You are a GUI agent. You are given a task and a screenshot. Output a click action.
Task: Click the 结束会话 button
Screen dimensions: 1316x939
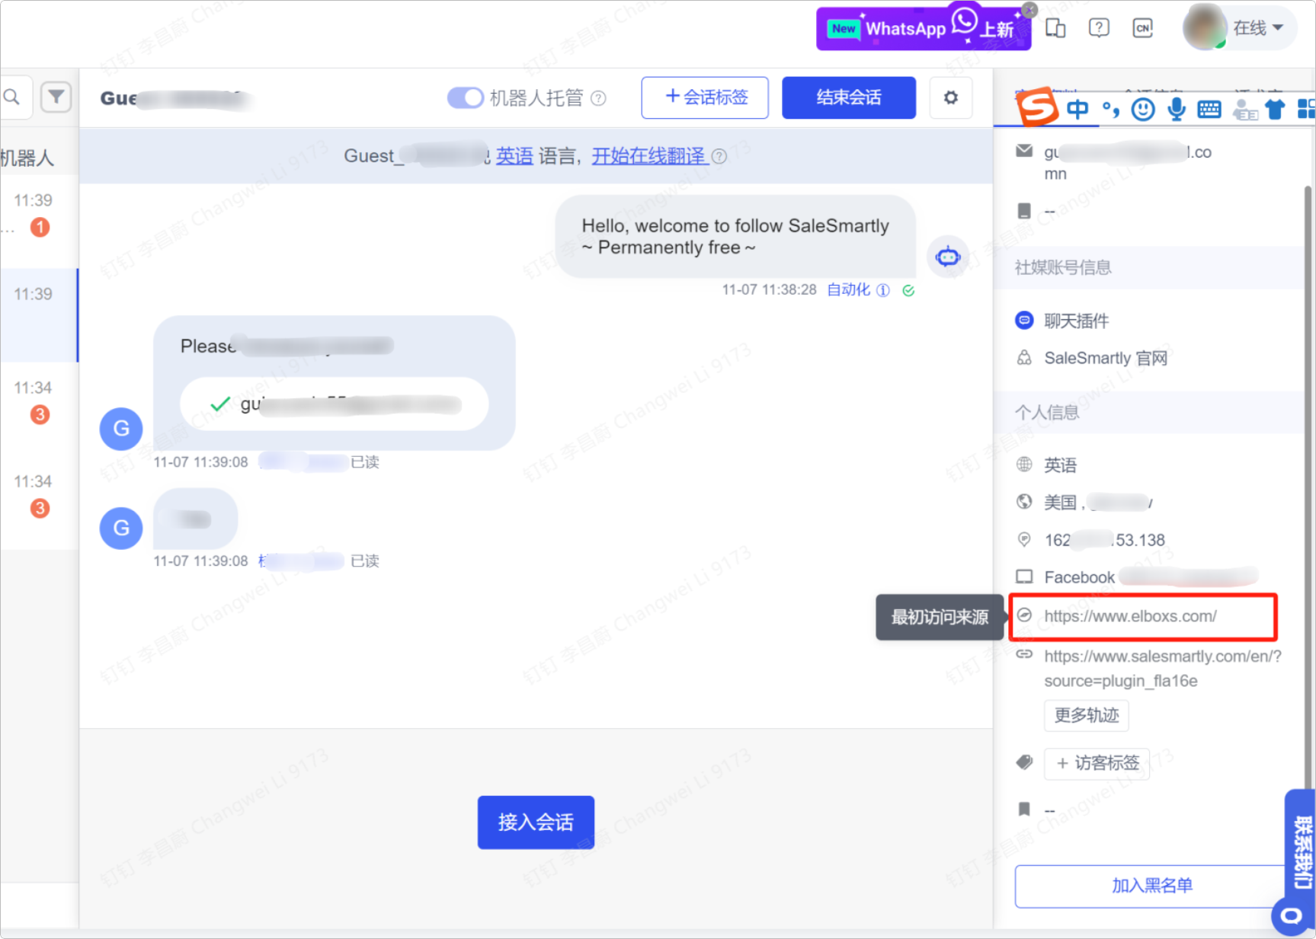coord(848,97)
